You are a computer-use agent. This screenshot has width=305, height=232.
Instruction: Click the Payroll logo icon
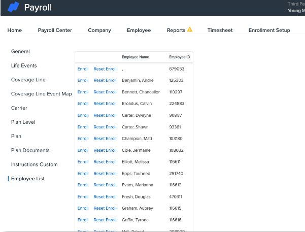pyautogui.click(x=13, y=8)
